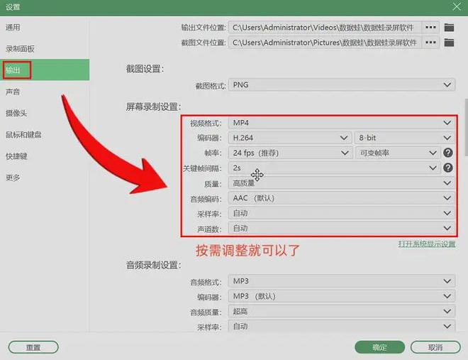Browse output path with three-dots button
This screenshot has width=468, height=360.
click(430, 28)
